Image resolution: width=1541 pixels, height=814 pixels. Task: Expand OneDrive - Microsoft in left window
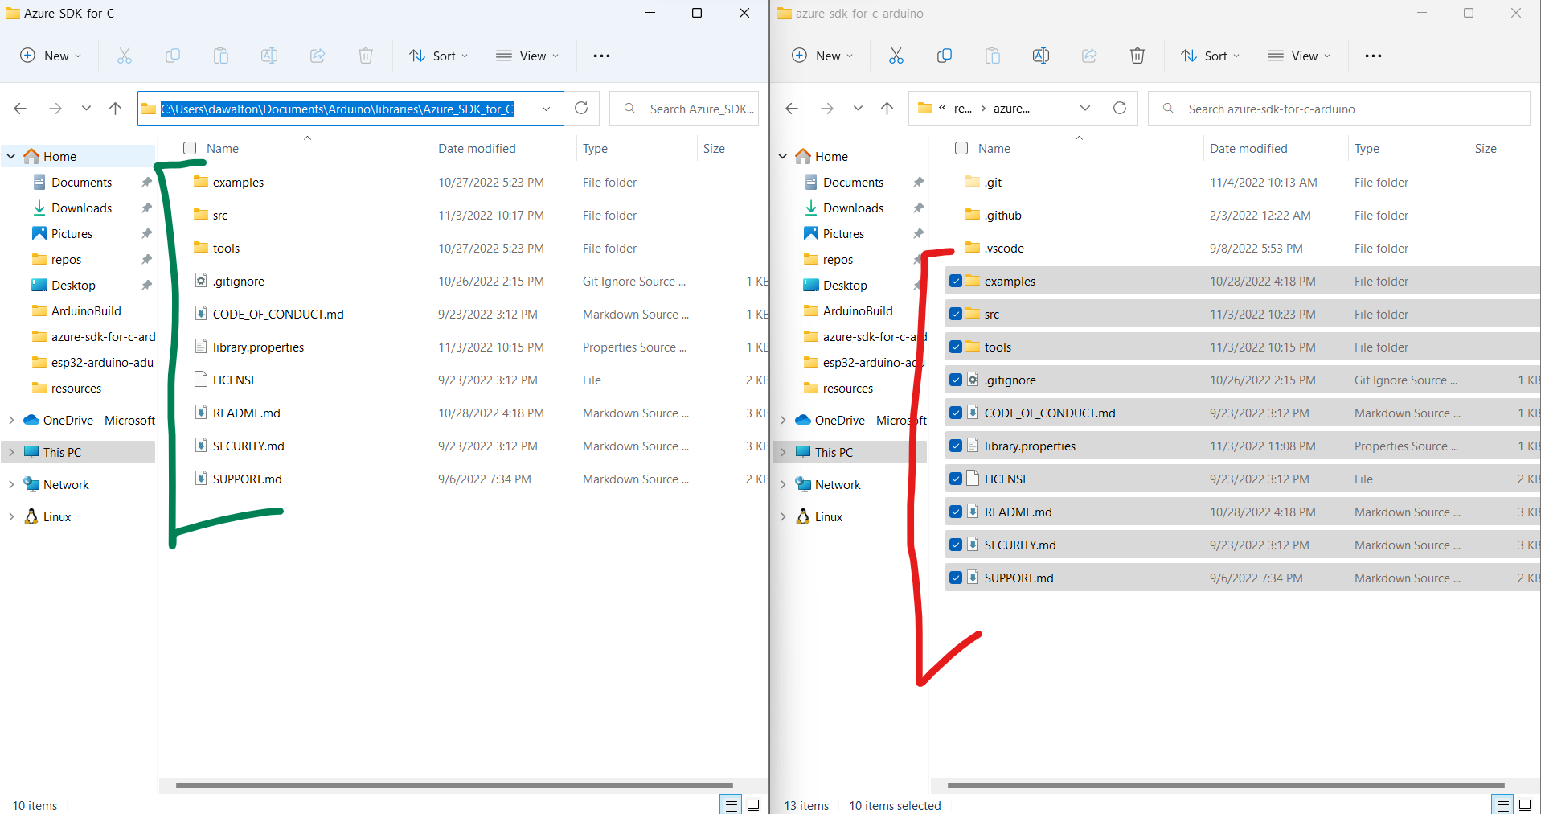pyautogui.click(x=11, y=420)
